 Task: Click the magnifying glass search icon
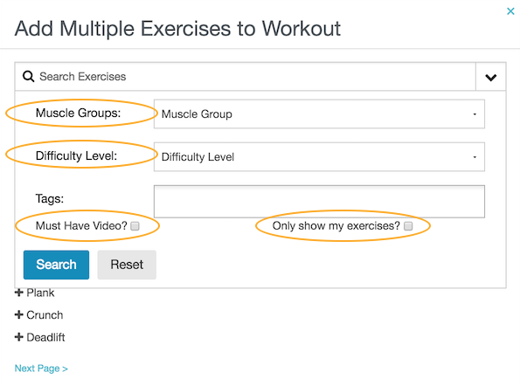pos(28,77)
